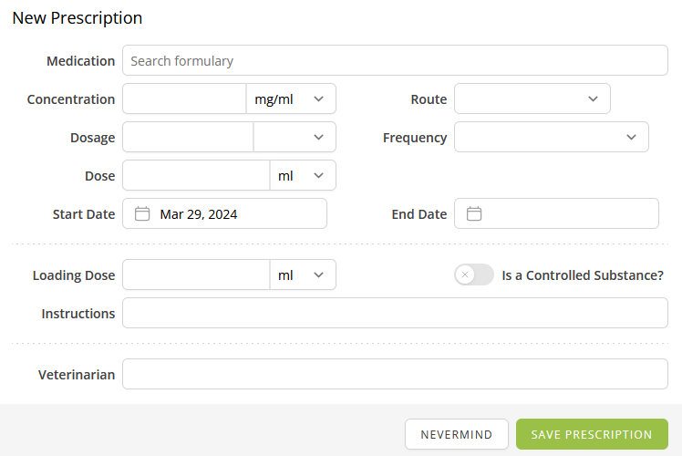This screenshot has width=682, height=456.
Task: Click the empty End Date field
Action: pos(567,214)
